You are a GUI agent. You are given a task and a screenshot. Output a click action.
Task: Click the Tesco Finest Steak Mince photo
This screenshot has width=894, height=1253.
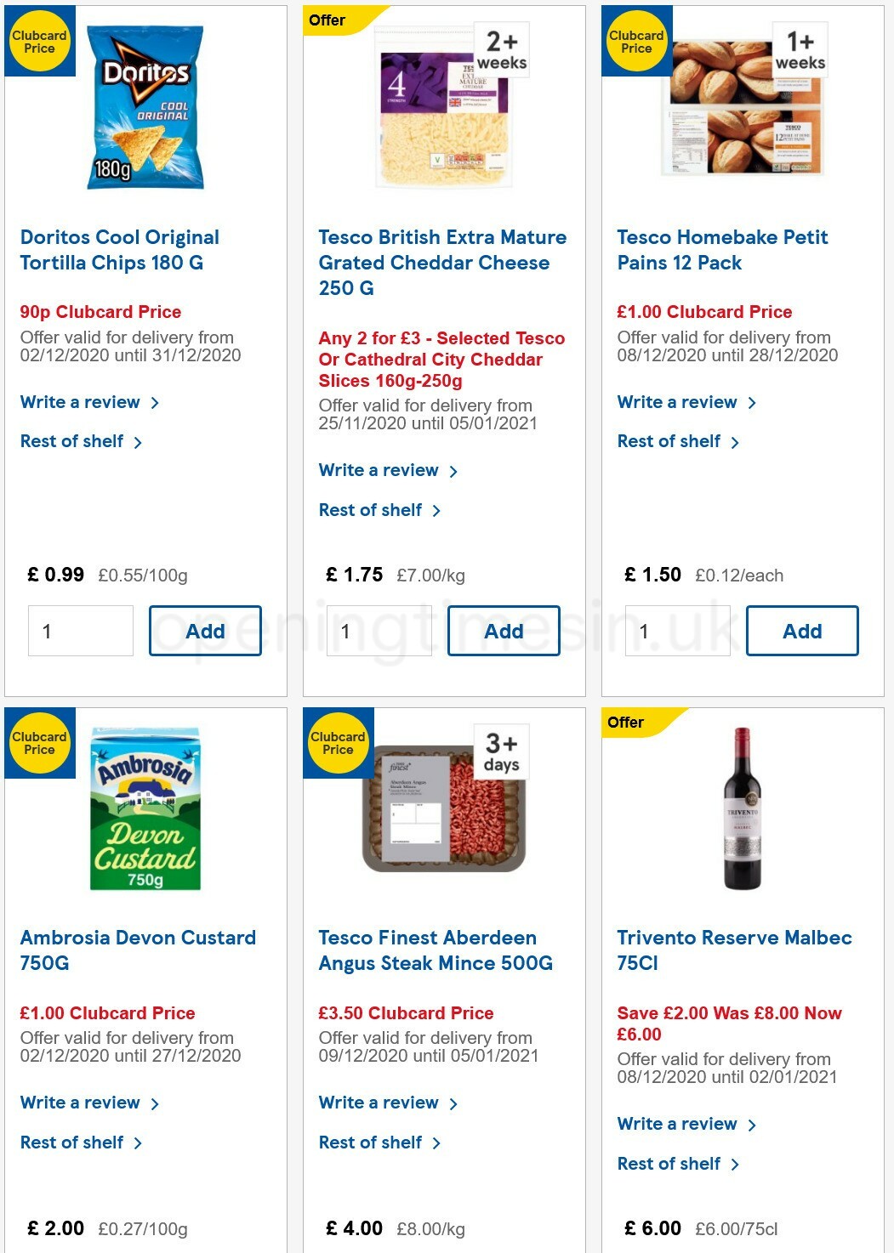tap(445, 808)
